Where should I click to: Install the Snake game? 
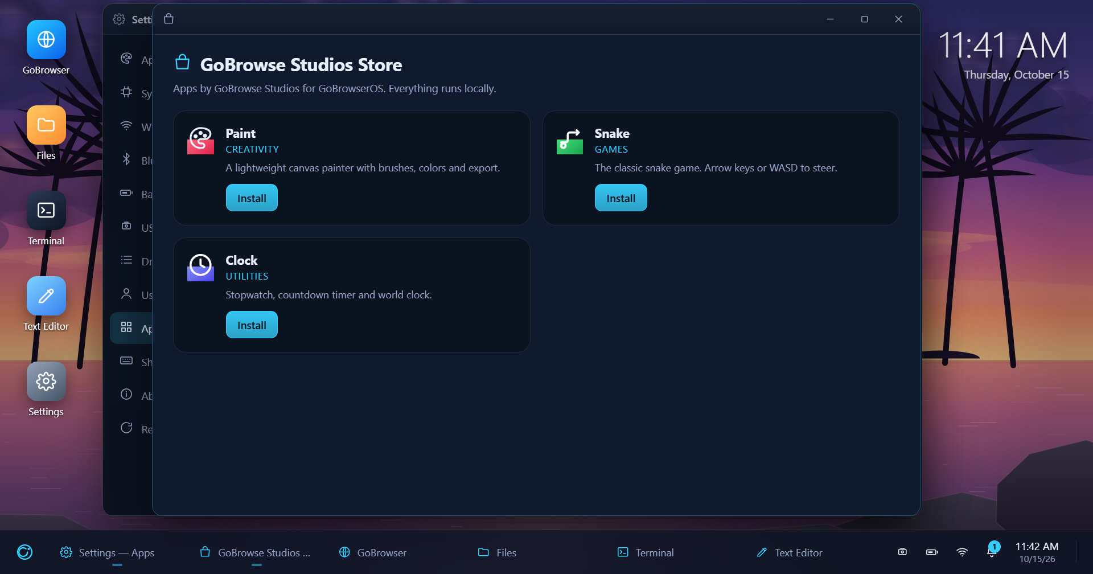(621, 198)
